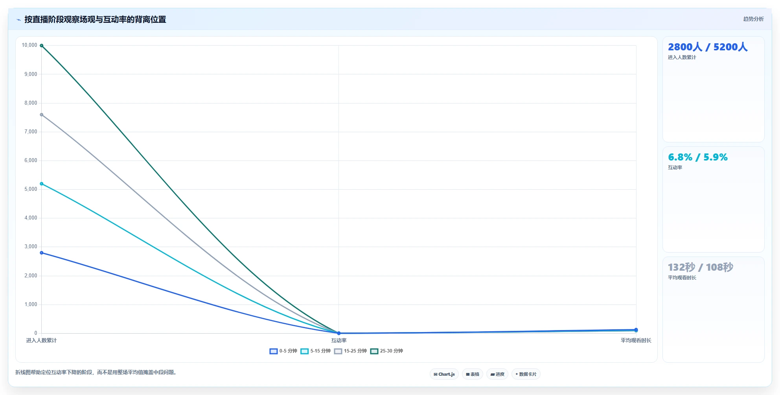Click the footnote text starting 折线图帮助定位
Screen dimensions: 780x395
point(96,372)
